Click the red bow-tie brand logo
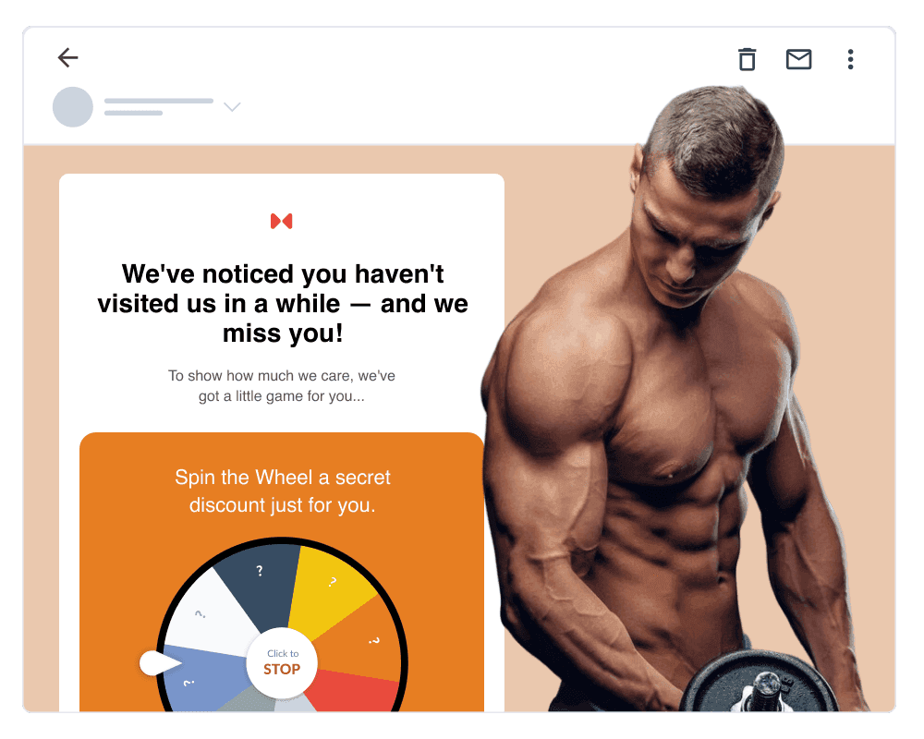Image resolution: width=924 pixels, height=739 pixels. (x=282, y=221)
